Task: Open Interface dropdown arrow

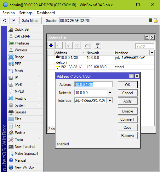Action: (110, 100)
